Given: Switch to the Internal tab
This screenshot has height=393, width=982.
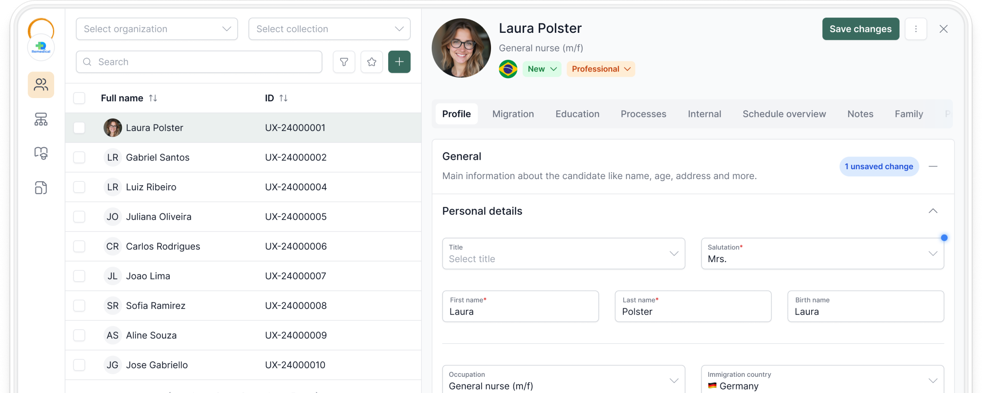Looking at the screenshot, I should coord(704,114).
